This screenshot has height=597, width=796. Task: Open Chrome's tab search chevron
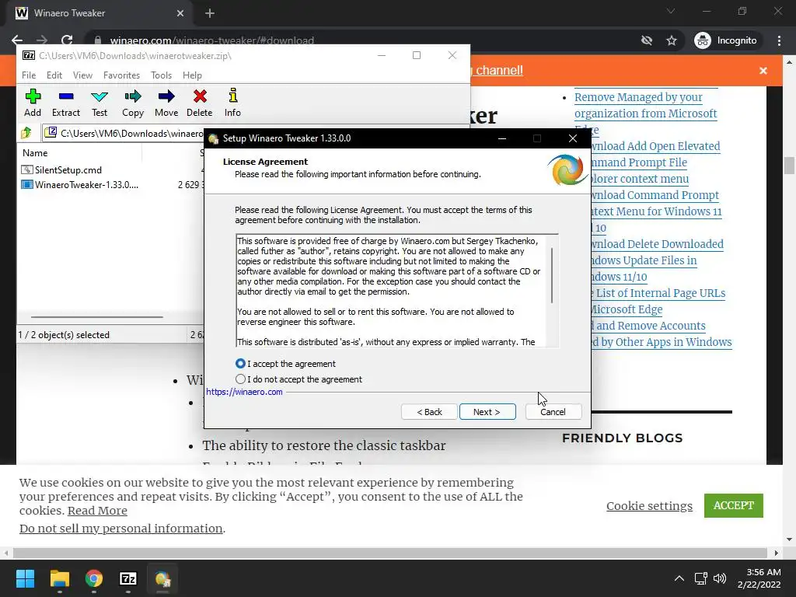click(x=671, y=11)
